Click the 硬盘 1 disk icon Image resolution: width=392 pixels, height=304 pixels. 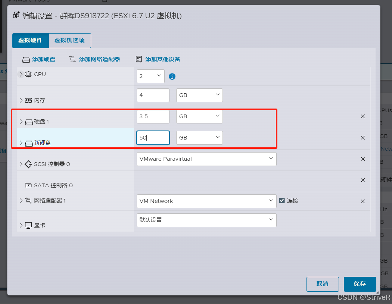coord(29,122)
